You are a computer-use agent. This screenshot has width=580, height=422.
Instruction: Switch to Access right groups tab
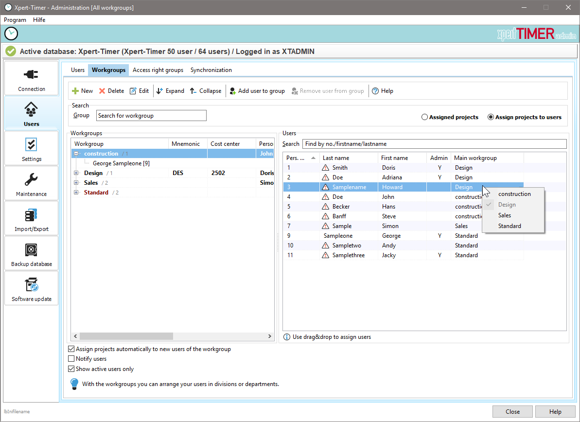coord(158,70)
